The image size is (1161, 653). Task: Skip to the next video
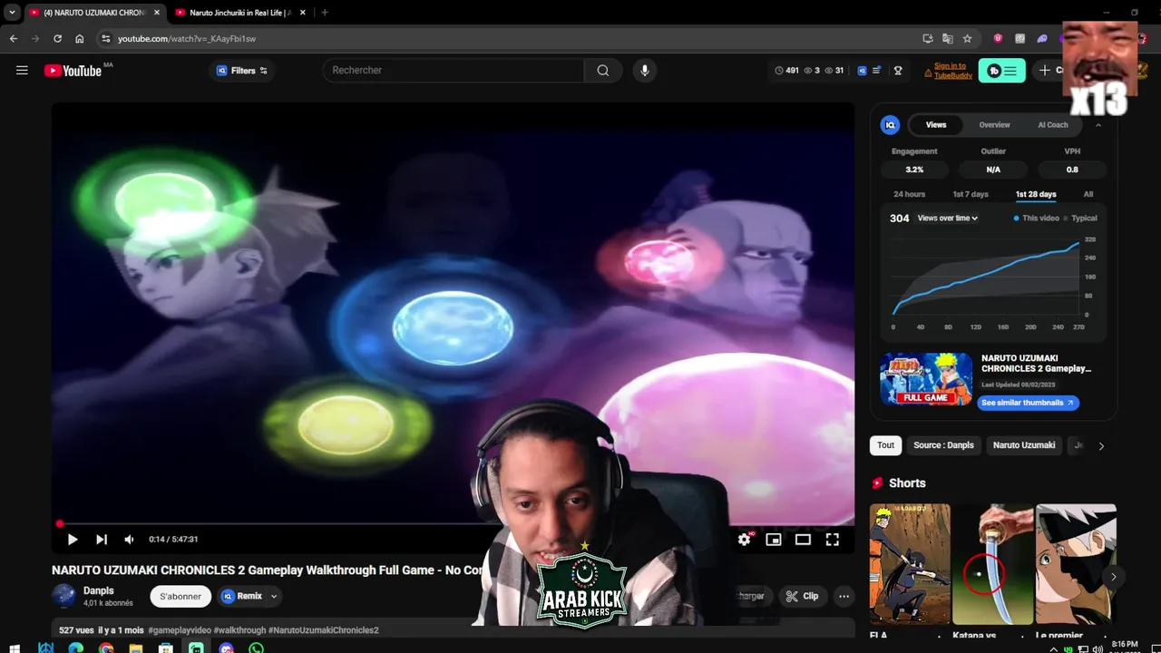tap(102, 539)
